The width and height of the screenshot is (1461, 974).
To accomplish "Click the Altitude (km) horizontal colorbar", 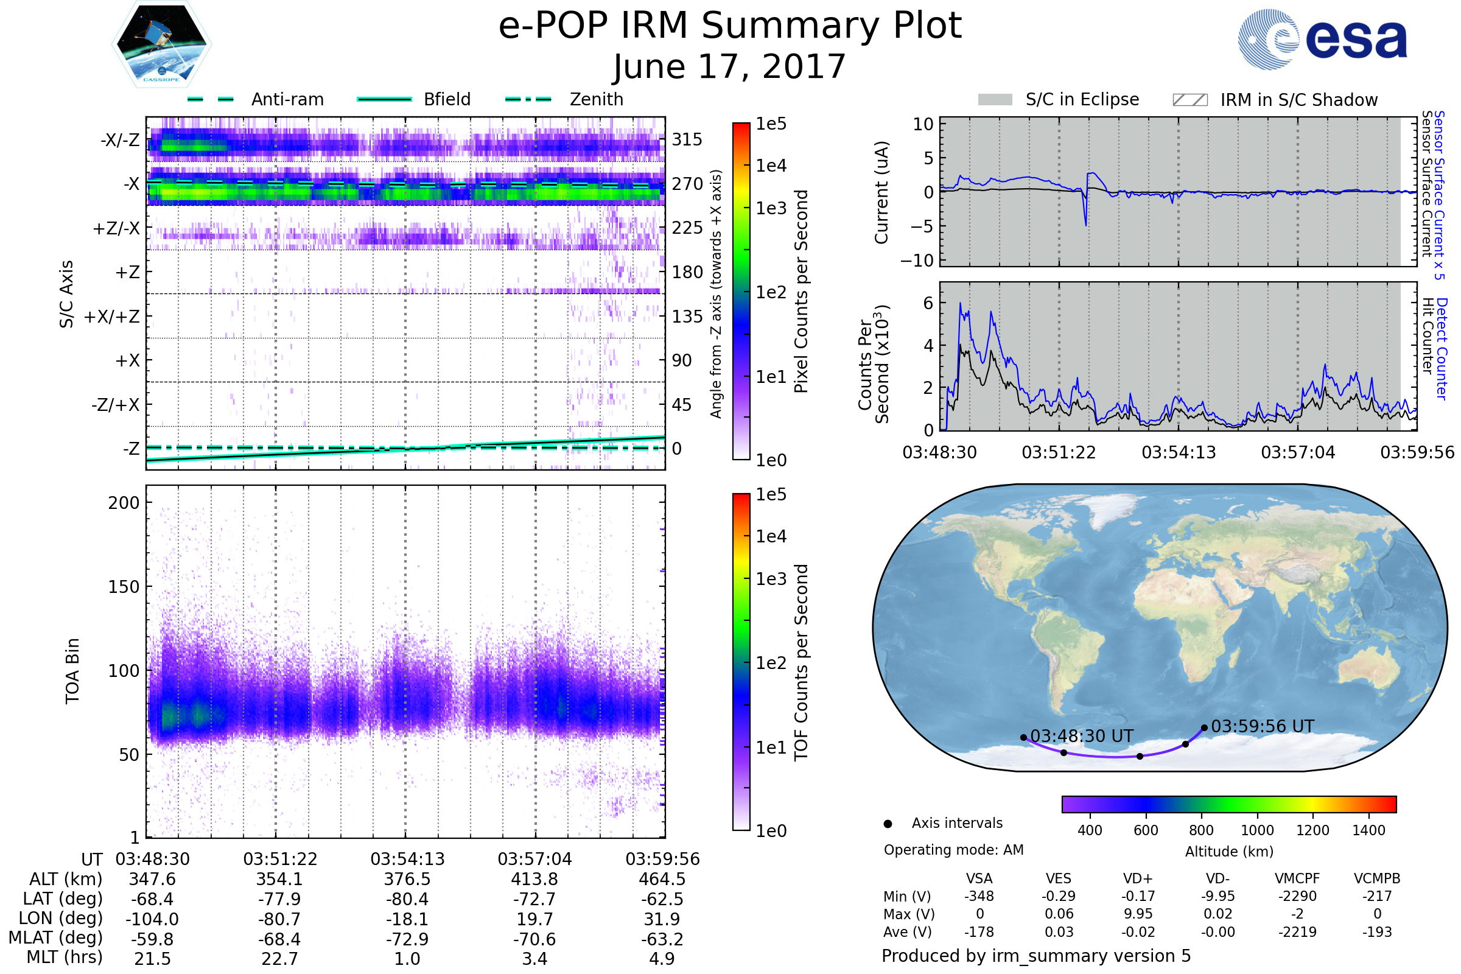I will [1228, 804].
